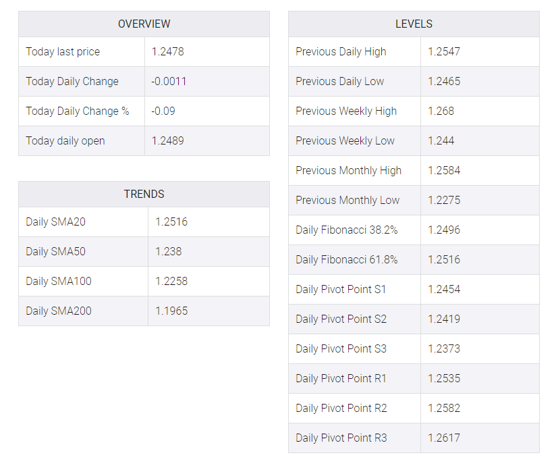Click the LEVELS table header
The height and width of the screenshot is (468, 558).
[414, 24]
